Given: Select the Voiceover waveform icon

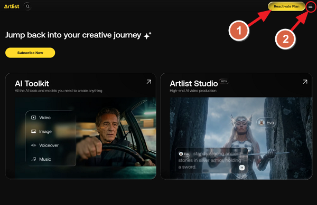Looking at the screenshot, I should (x=34, y=145).
